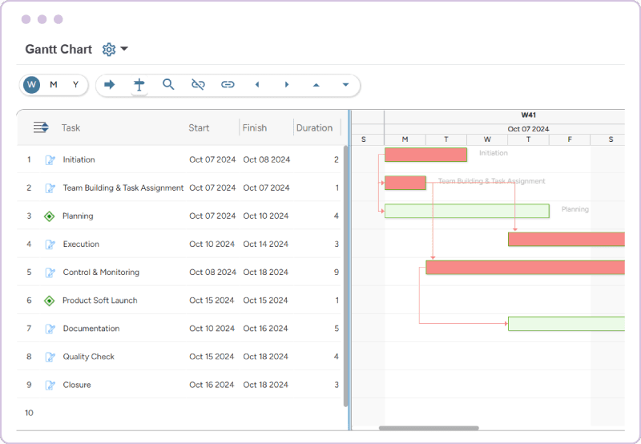This screenshot has height=444, width=641.
Task: Click the chart horizontal scrollbar thumb
Action: (429, 428)
